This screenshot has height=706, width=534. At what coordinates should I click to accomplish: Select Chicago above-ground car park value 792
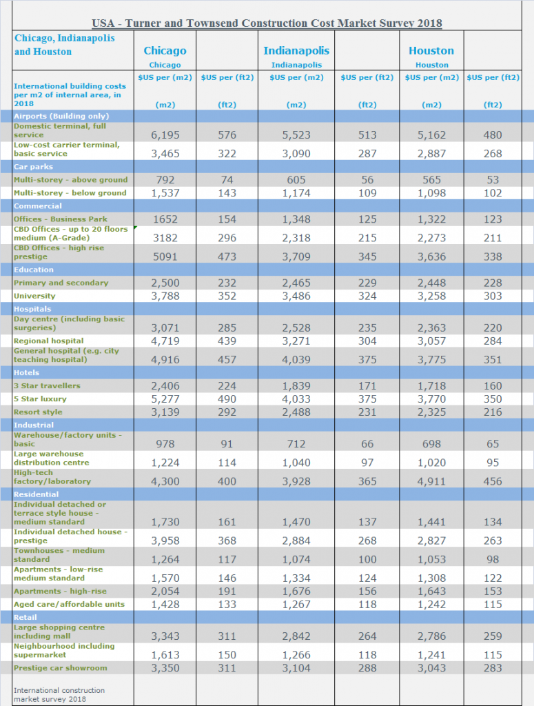[165, 180]
